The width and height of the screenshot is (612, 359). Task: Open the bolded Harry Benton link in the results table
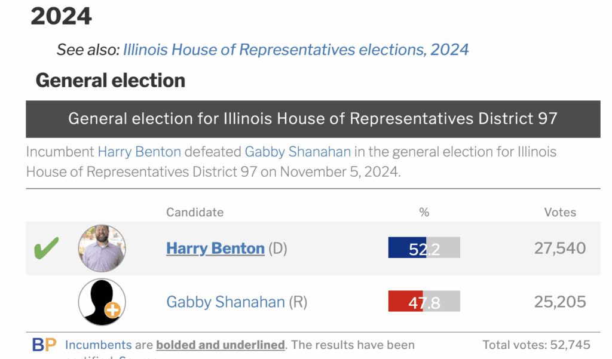[215, 248]
